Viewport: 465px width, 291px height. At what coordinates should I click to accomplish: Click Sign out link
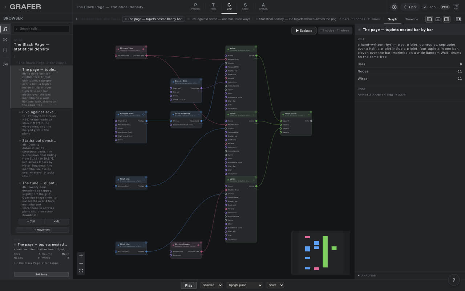tap(456, 7)
